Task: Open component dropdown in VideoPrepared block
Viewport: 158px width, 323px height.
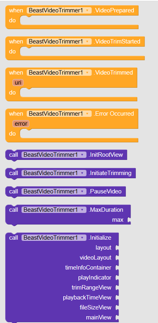Action: click(59, 10)
